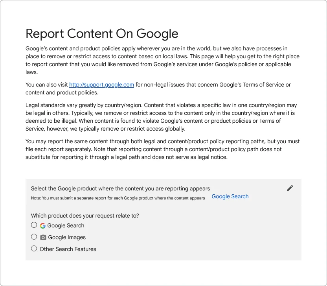Click the camera icon beside Google Images
Screen dimensions: 327x286
coord(43,237)
